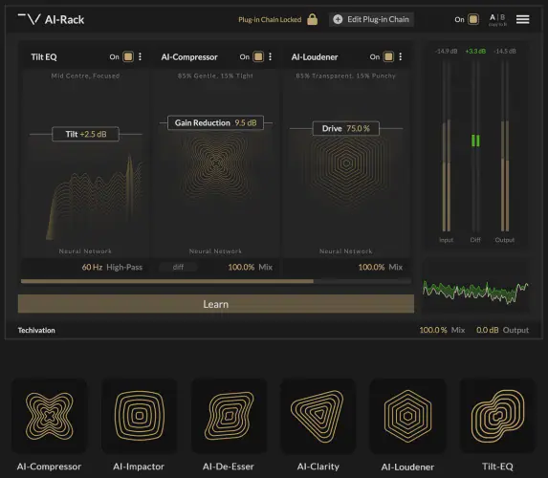Click the AI-Loudener module title in rack

point(315,57)
